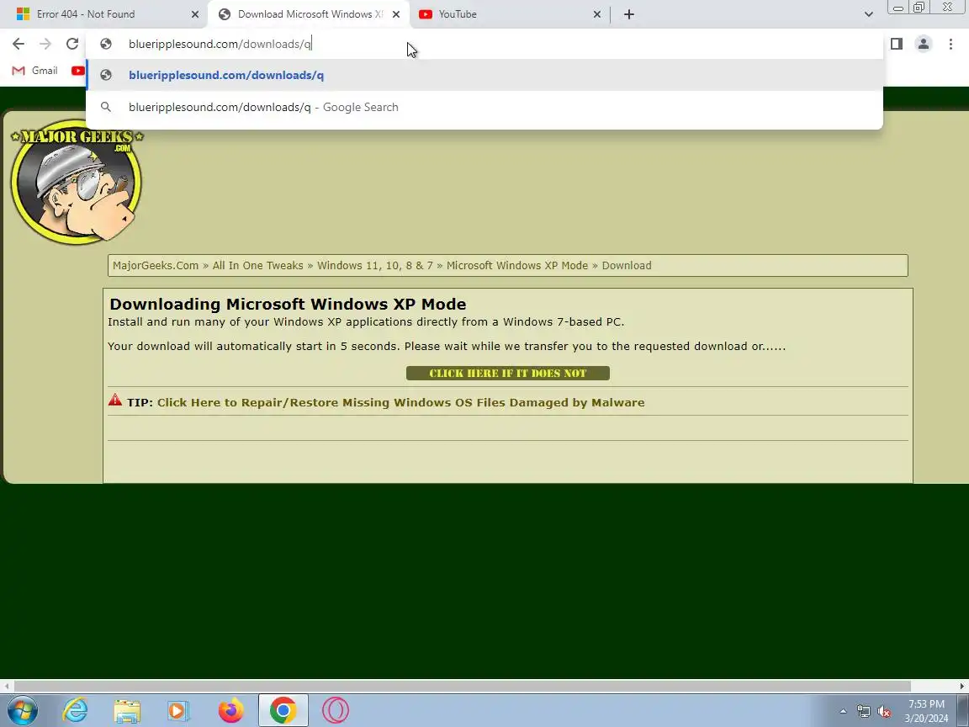Open the Chrome side panel icon
Image resolution: width=969 pixels, height=727 pixels.
[x=897, y=44]
